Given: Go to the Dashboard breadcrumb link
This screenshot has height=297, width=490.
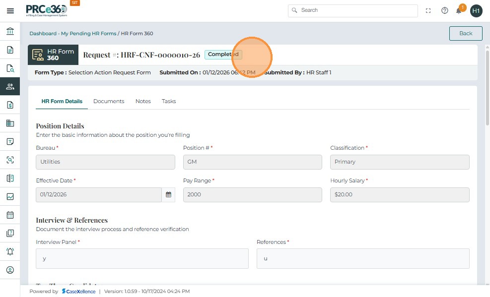Looking at the screenshot, I should (x=43, y=34).
